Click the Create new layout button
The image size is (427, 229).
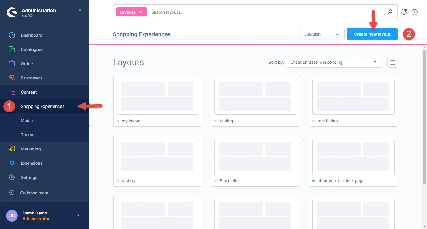(x=372, y=34)
